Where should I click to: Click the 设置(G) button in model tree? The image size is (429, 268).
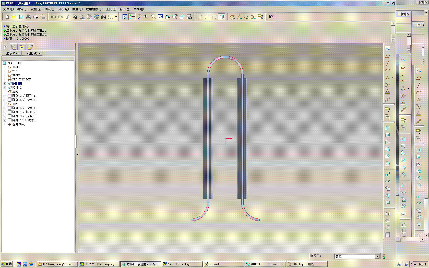tap(32, 53)
